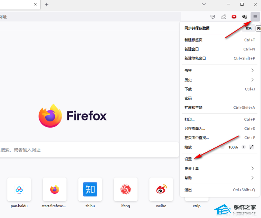Expand the 帮助 help submenu
This screenshot has height=218, width=261.
[220, 178]
